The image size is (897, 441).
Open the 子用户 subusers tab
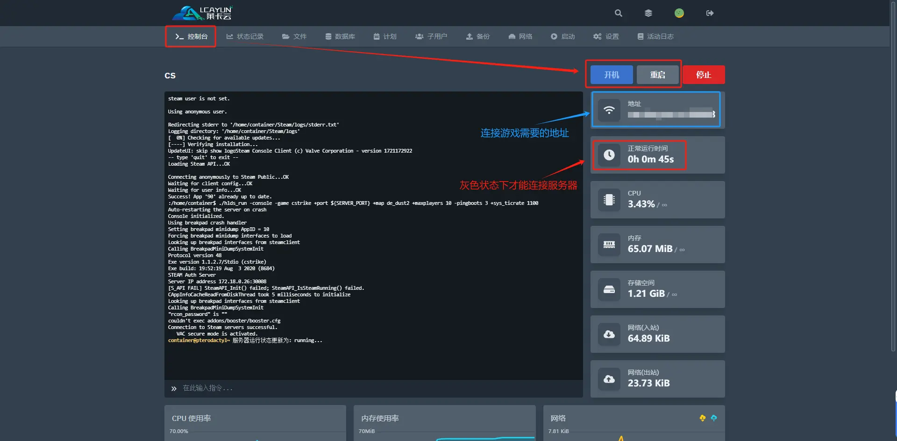coord(431,36)
